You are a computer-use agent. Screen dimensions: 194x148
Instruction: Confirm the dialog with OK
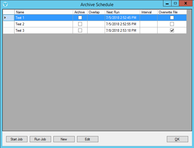(177, 139)
